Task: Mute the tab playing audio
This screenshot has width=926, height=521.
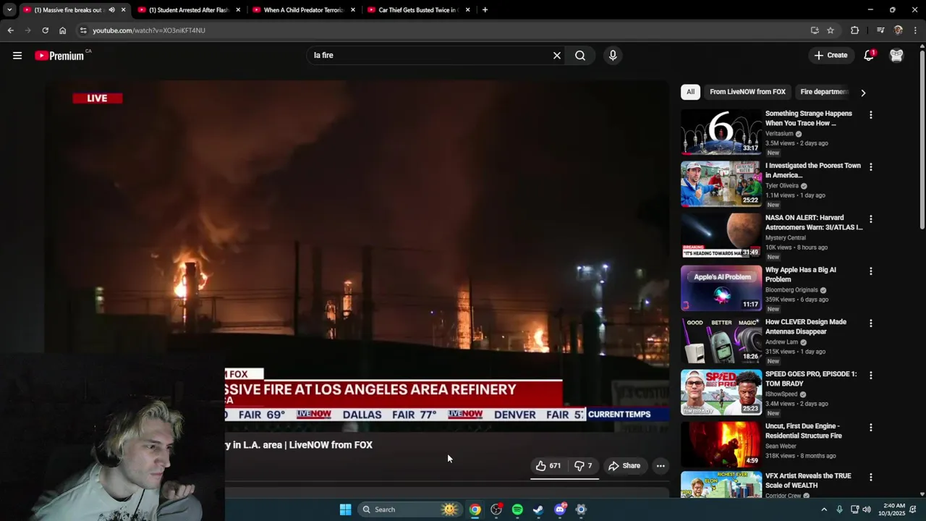Action: 111,10
